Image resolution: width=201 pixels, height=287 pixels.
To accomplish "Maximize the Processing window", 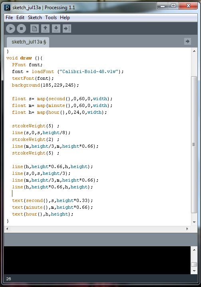I will point(173,6).
